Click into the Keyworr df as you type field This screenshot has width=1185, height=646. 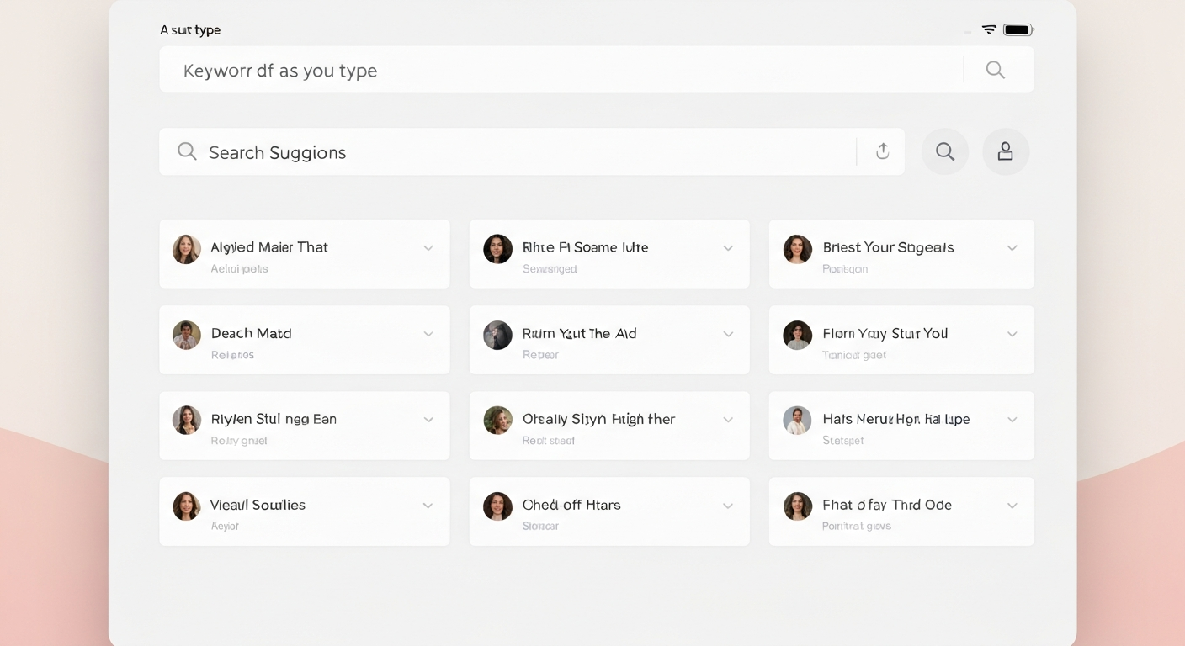555,70
